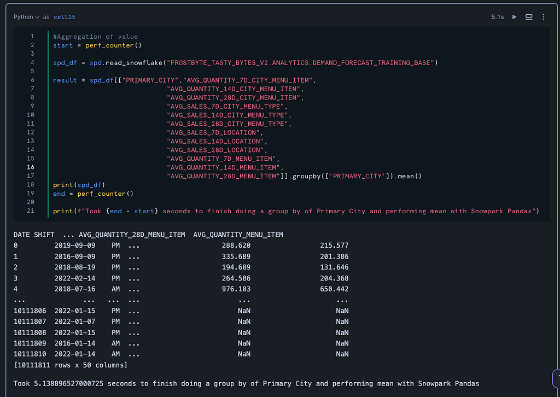The width and height of the screenshot is (560, 397).
Task: Click the 2016-01-14 date in output
Action: tap(74, 343)
